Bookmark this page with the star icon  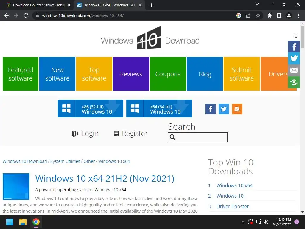(x=258, y=16)
